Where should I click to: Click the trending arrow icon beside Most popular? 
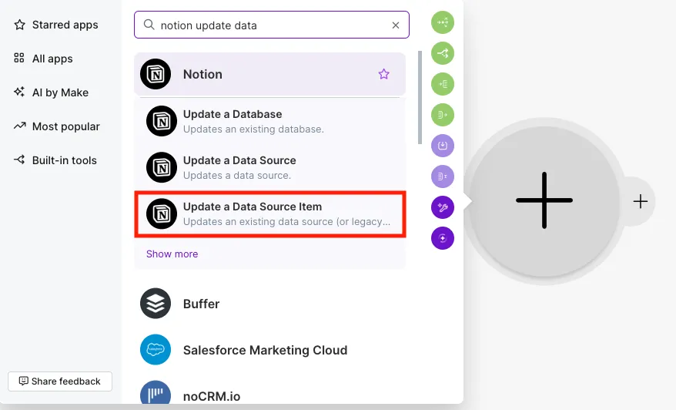point(19,126)
